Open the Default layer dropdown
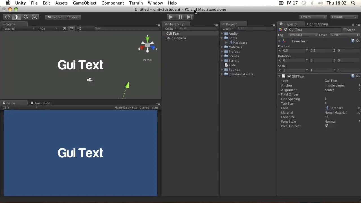 click(x=344, y=35)
